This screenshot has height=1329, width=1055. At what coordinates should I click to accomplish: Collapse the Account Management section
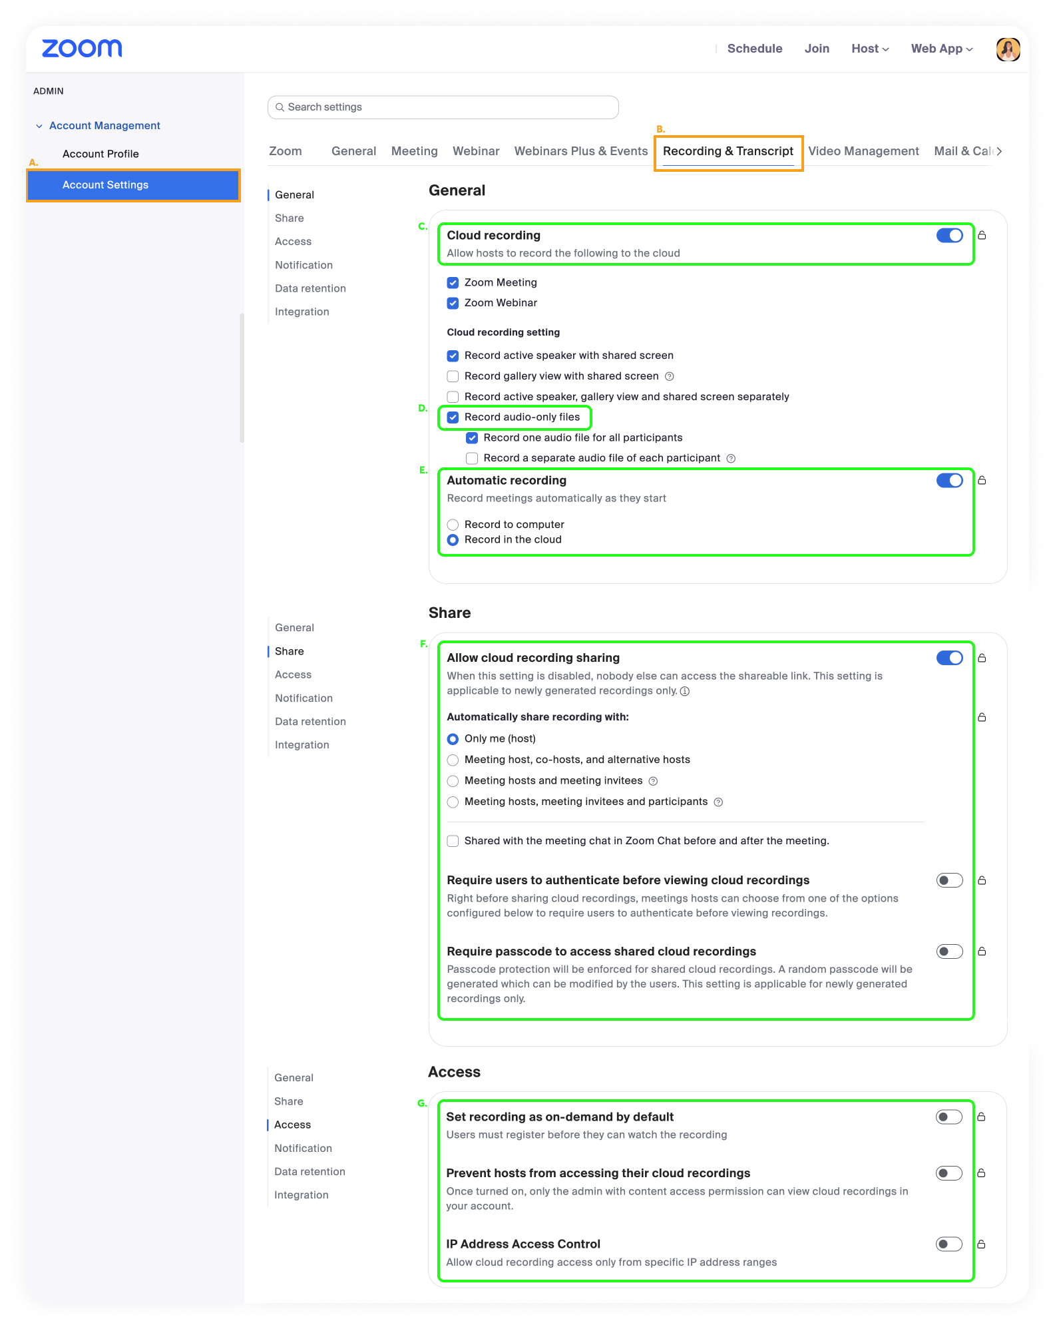39,126
